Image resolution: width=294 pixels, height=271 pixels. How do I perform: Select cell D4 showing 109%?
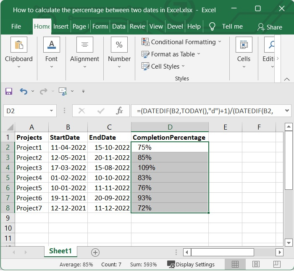[x=170, y=167]
